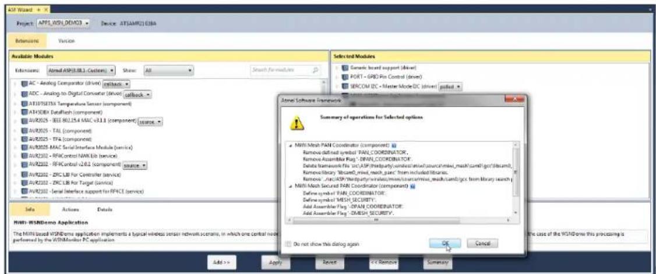Click module icon beside AT30TSE75X Temperature Sensor

[24, 104]
